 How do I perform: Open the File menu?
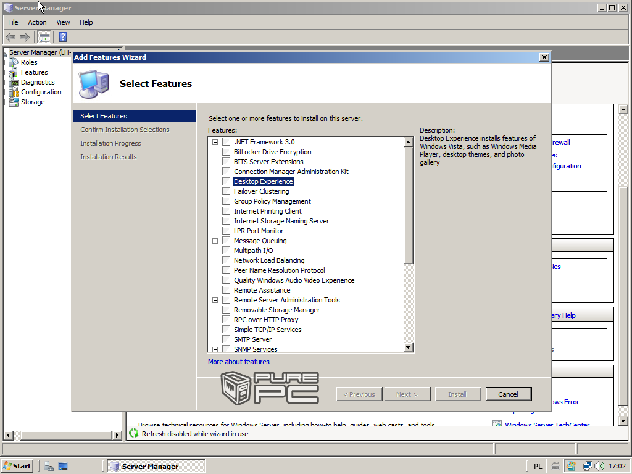[x=14, y=22]
